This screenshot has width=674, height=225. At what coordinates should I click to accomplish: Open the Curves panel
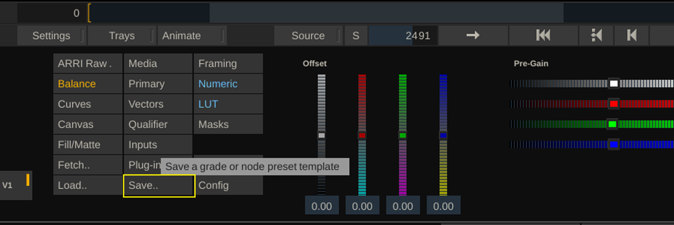click(x=88, y=104)
